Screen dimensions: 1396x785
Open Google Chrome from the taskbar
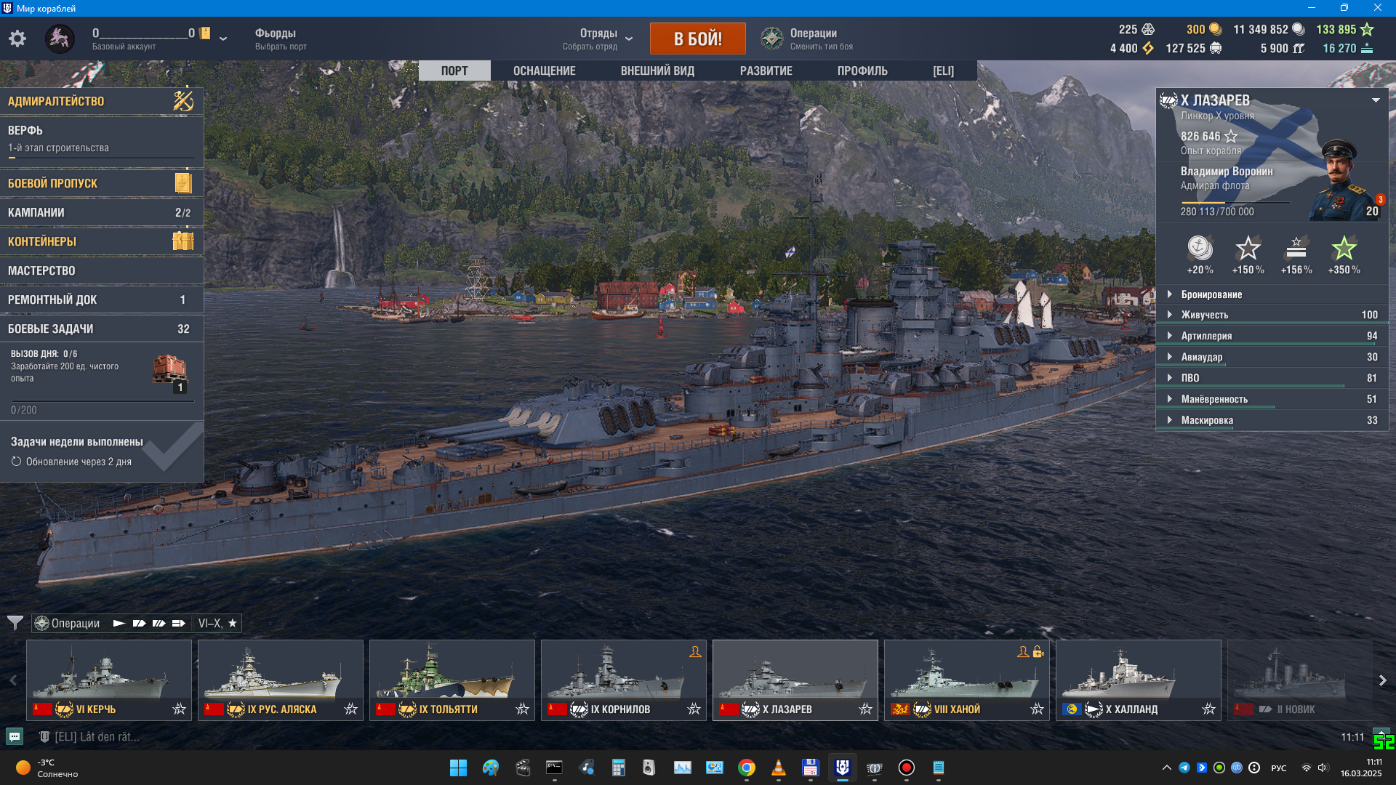pos(747,768)
